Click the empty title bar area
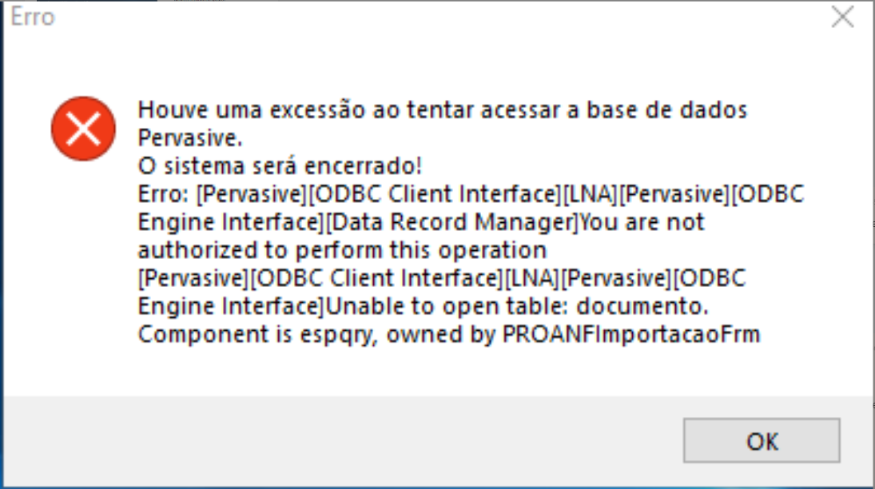875x489 pixels. (400, 18)
